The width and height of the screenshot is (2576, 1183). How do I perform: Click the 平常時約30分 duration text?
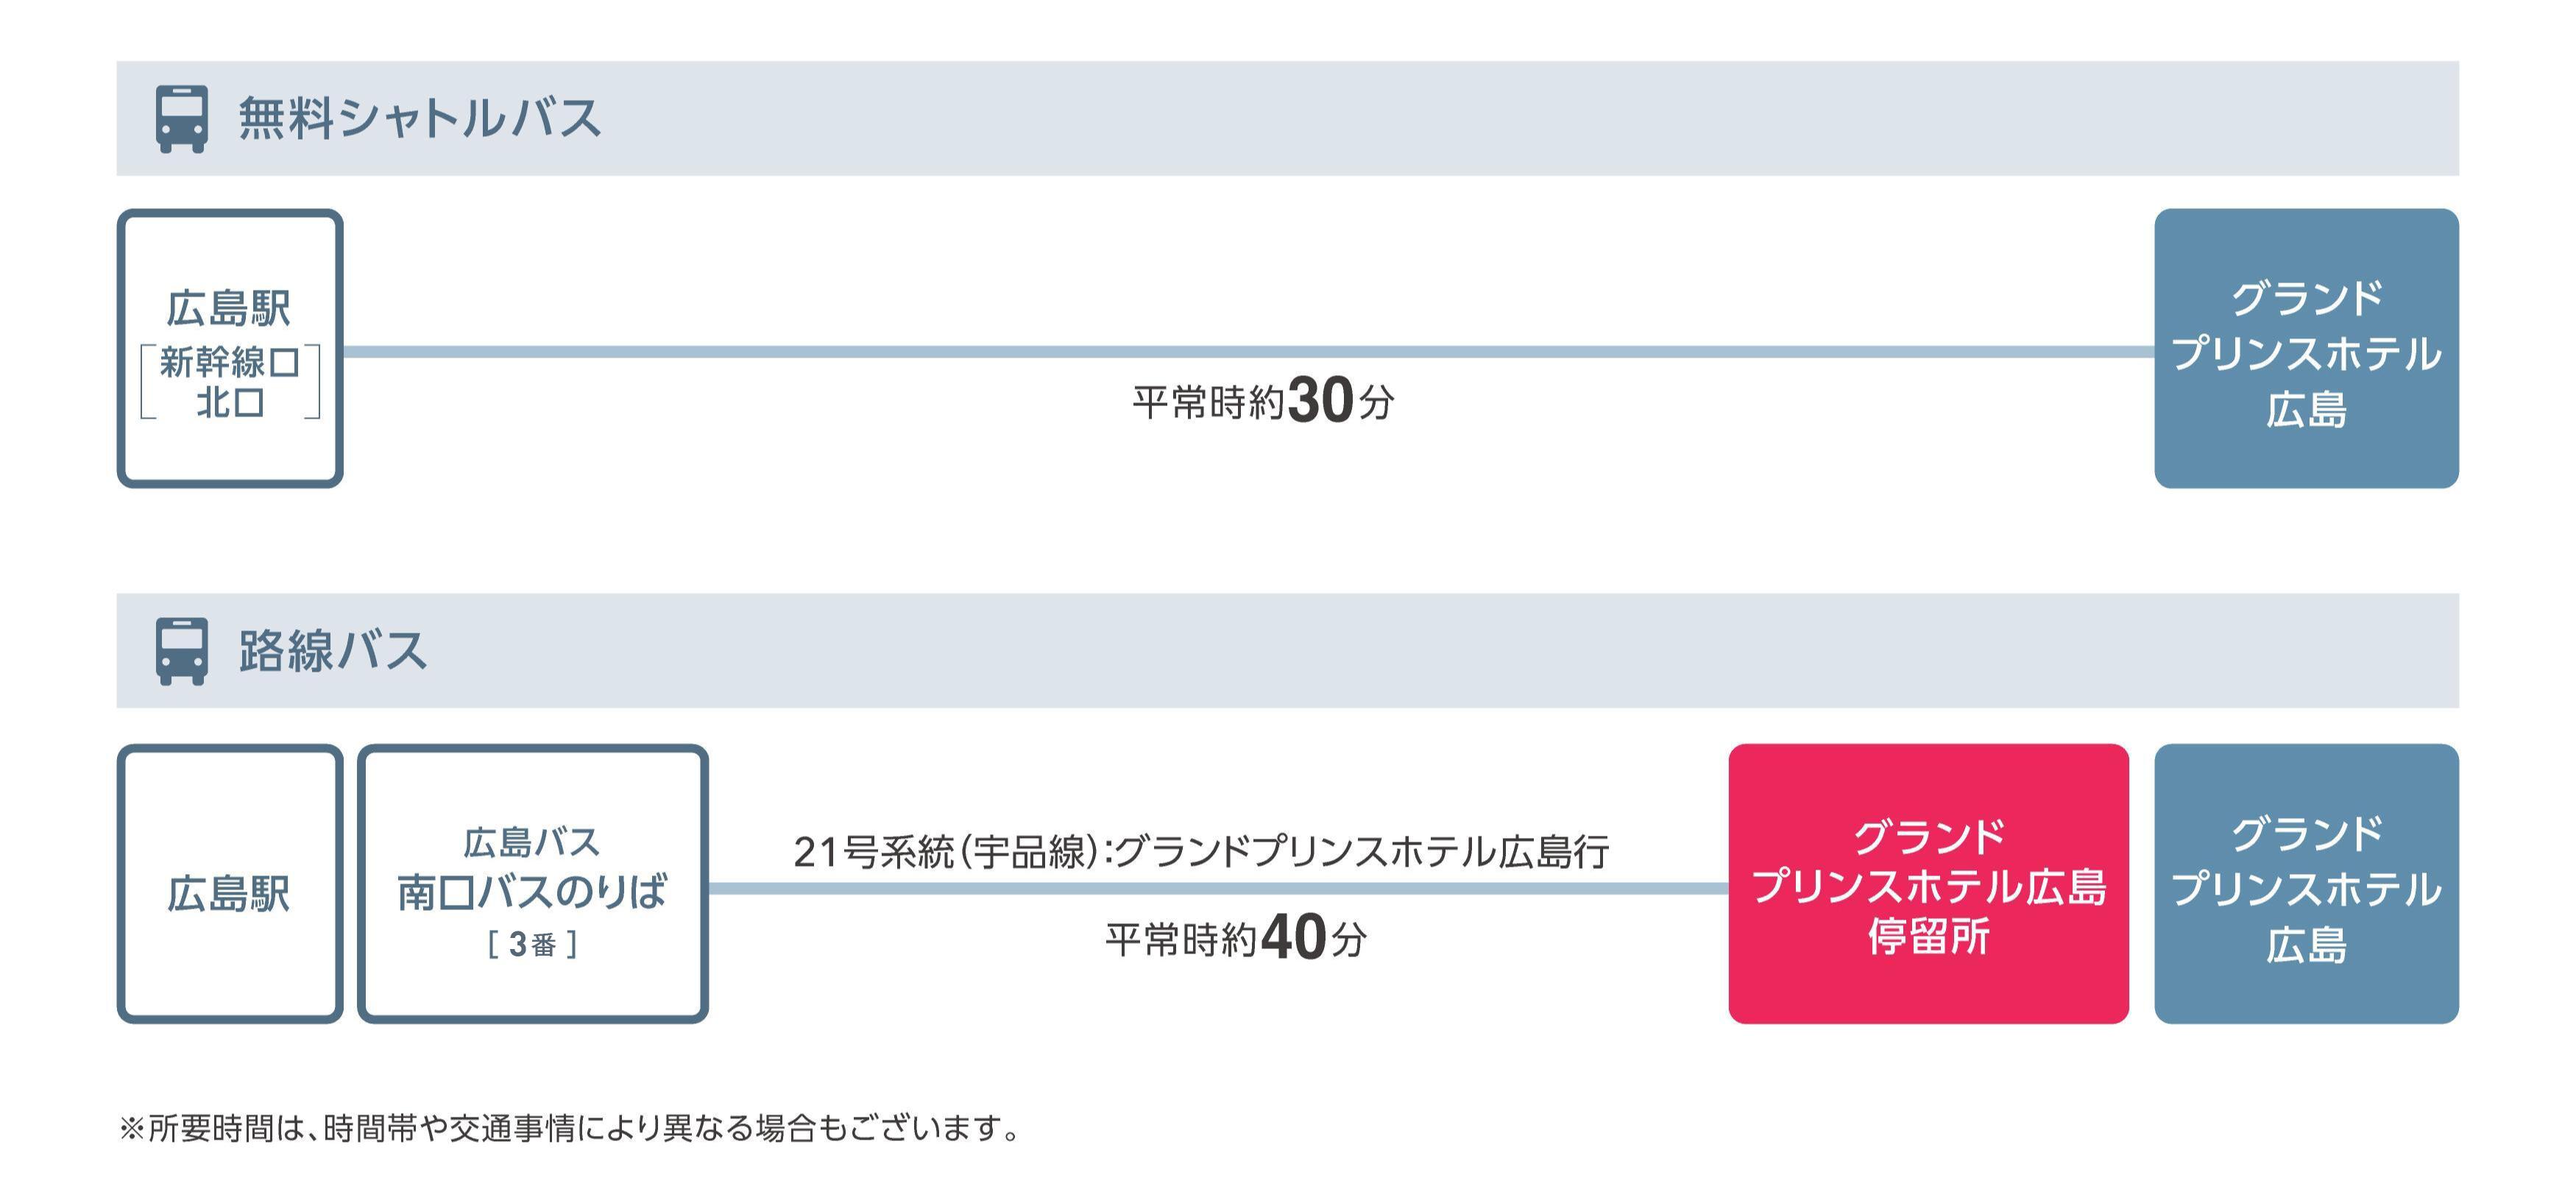[1262, 402]
